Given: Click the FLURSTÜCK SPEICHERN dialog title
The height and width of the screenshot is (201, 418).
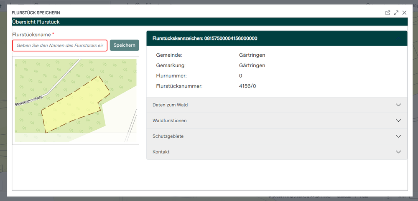Looking at the screenshot, I should 36,13.
